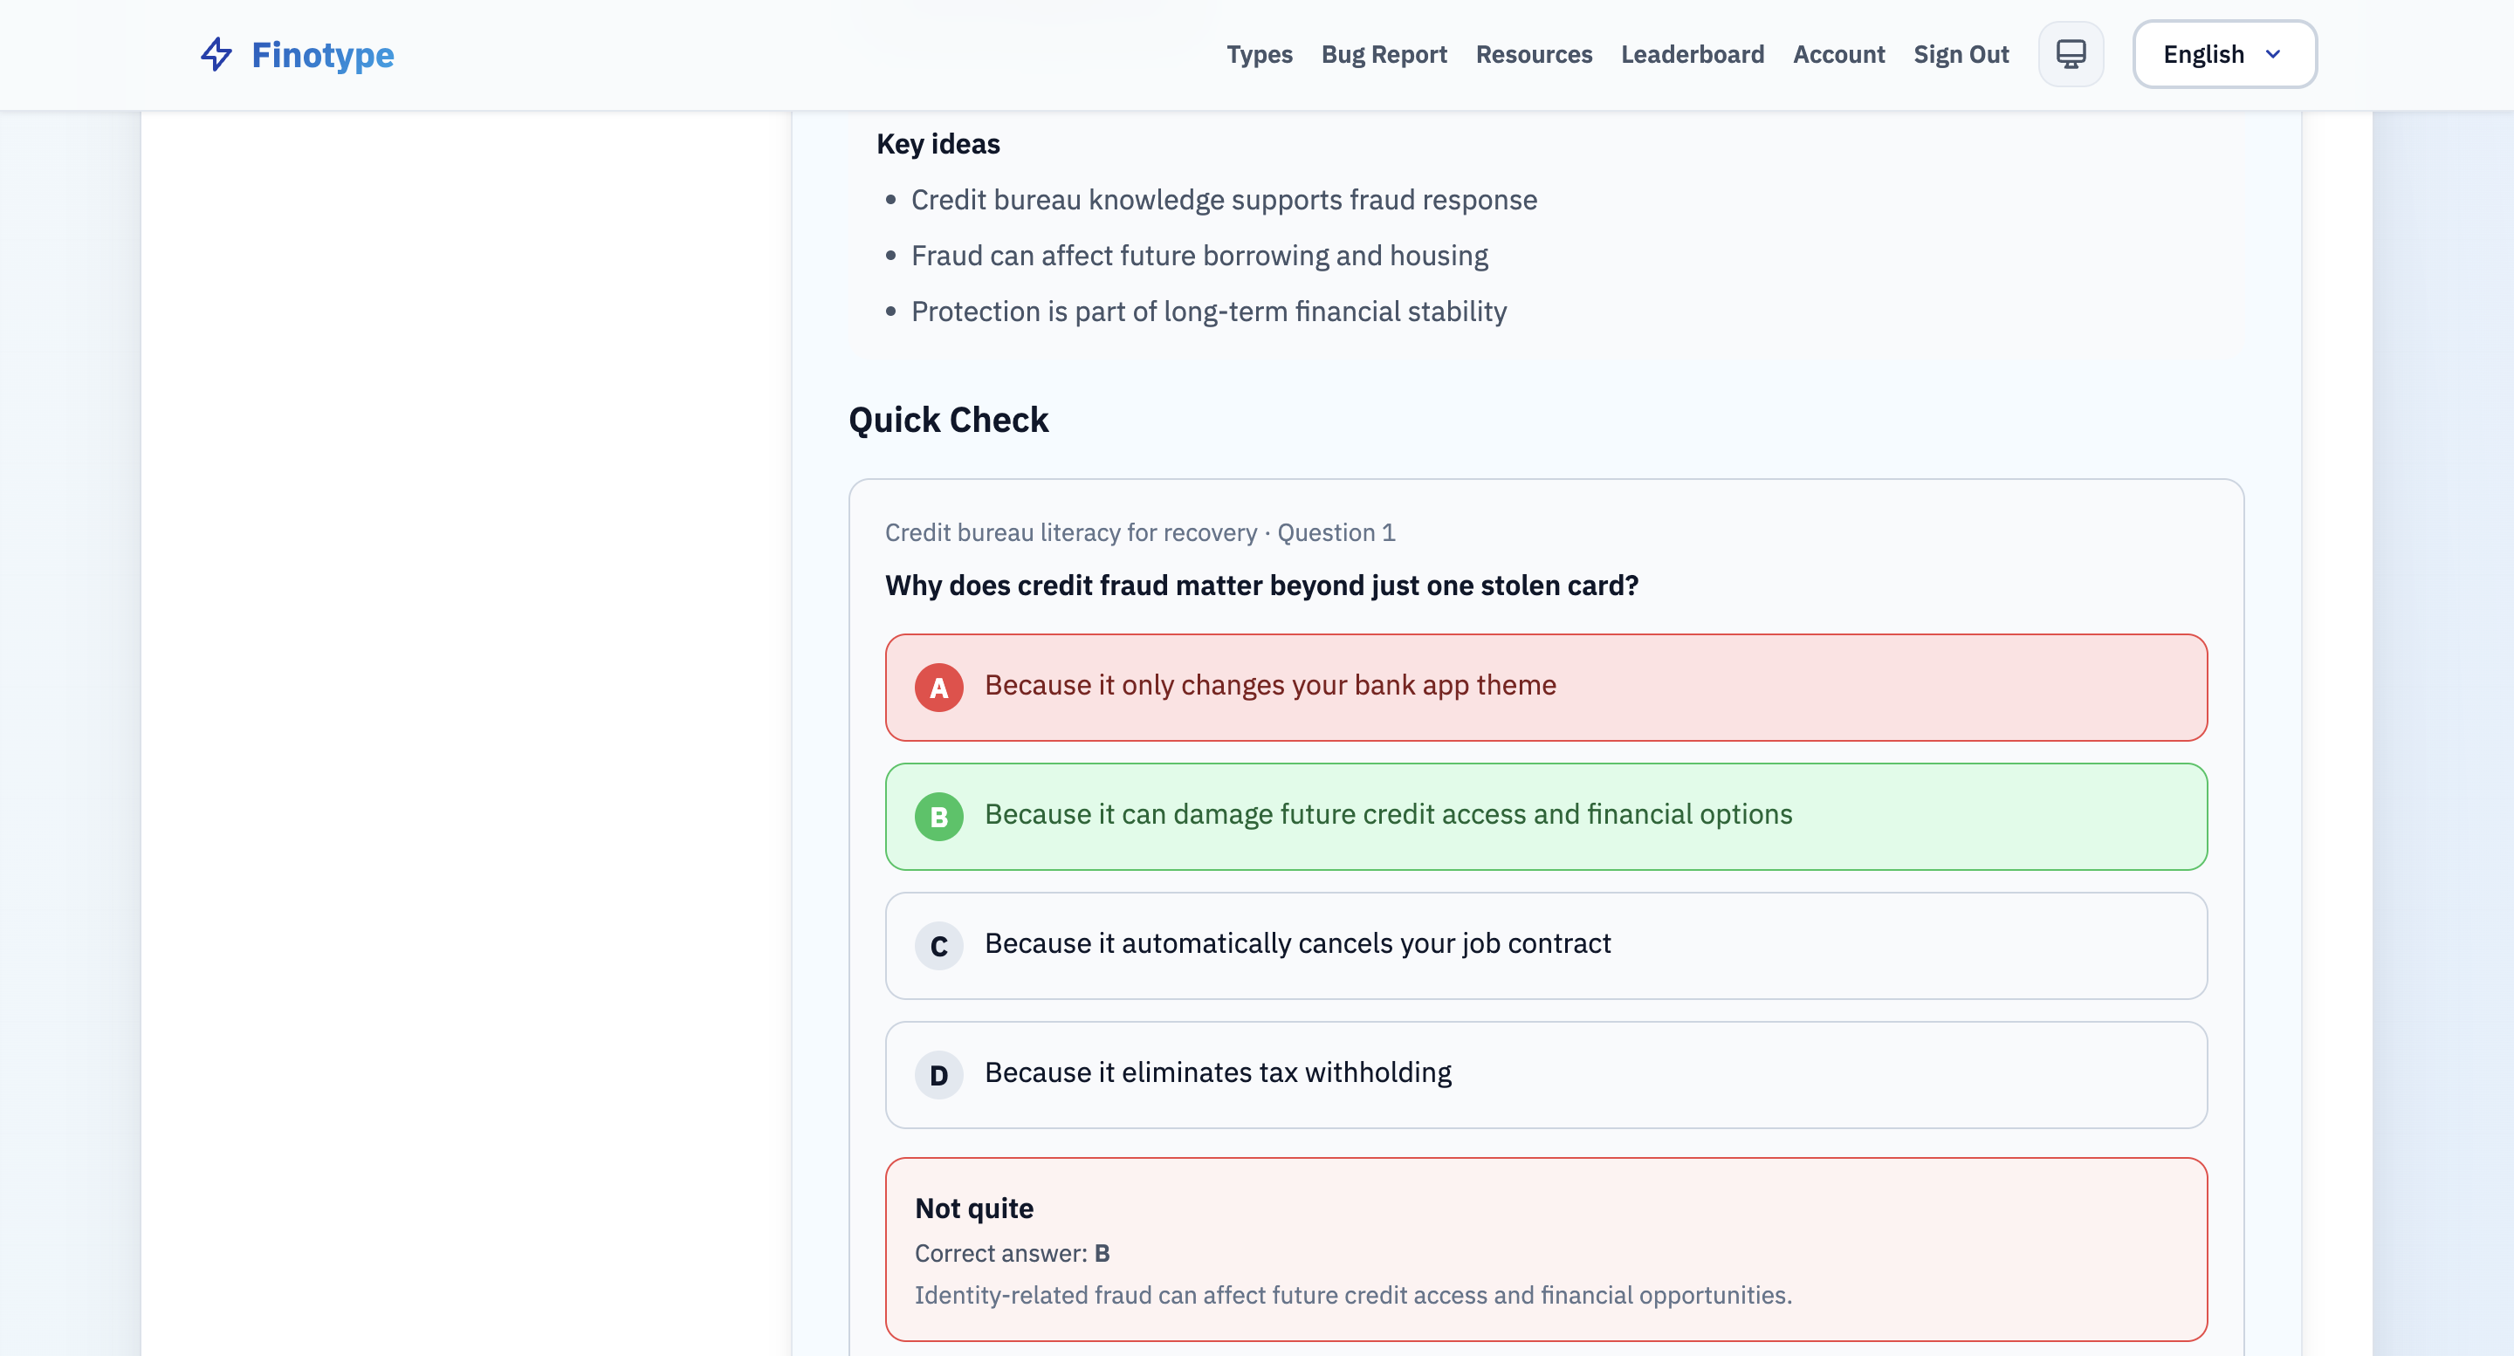Open the Types menu item

(x=1259, y=55)
